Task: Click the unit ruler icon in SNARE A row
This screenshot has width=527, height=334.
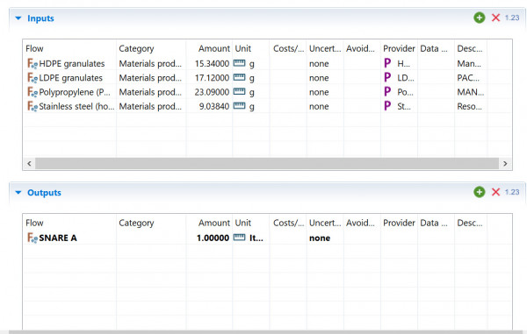Action: click(239, 238)
